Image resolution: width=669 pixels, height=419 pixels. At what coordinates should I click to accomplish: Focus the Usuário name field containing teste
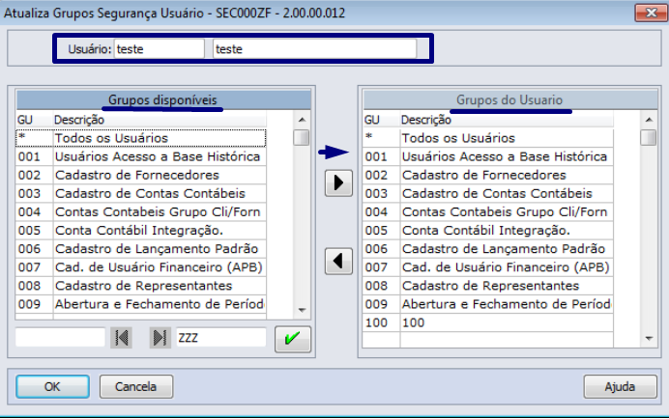[x=314, y=49]
